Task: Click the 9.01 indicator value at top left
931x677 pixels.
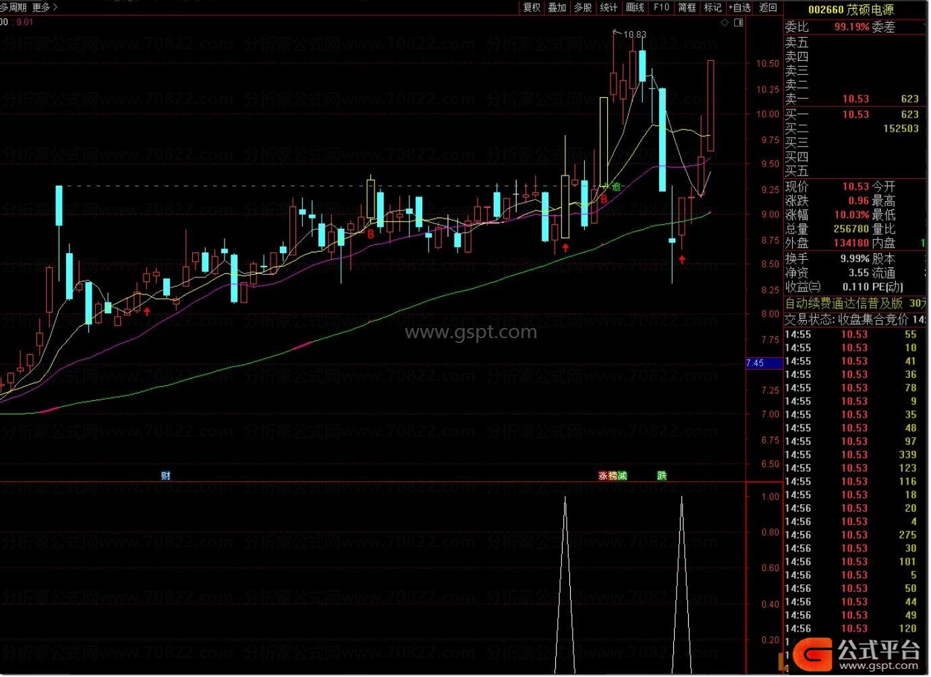Action: (25, 22)
